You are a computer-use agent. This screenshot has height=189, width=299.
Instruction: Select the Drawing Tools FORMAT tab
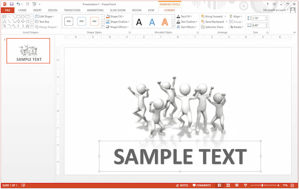click(x=169, y=10)
